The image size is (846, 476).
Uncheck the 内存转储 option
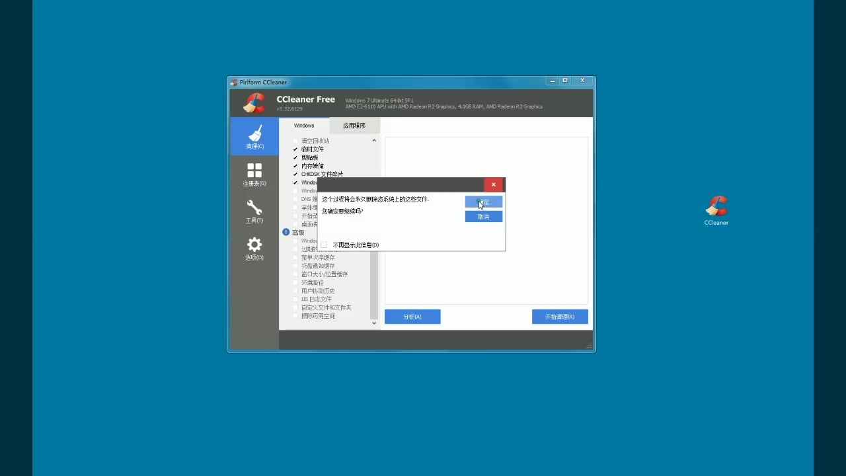click(x=295, y=166)
